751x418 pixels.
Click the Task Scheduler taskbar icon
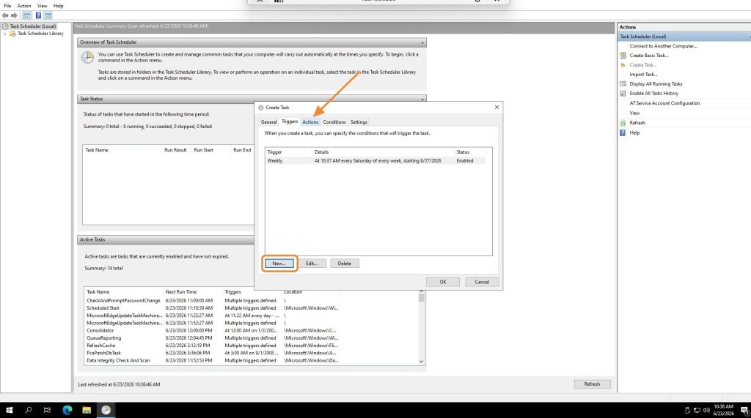[106, 410]
